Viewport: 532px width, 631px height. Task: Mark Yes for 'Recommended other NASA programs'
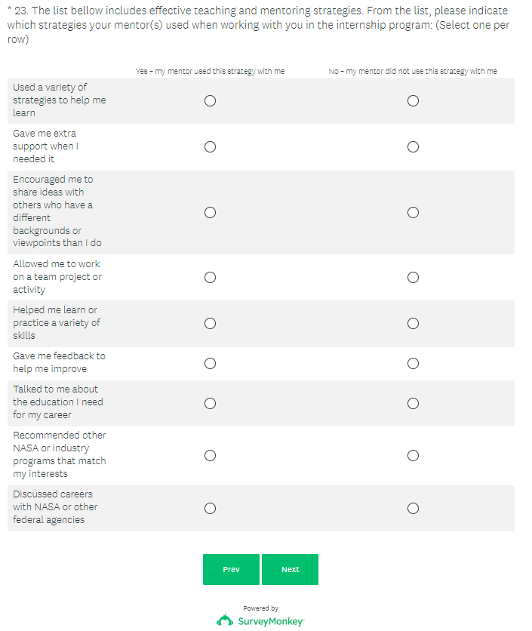(x=210, y=455)
